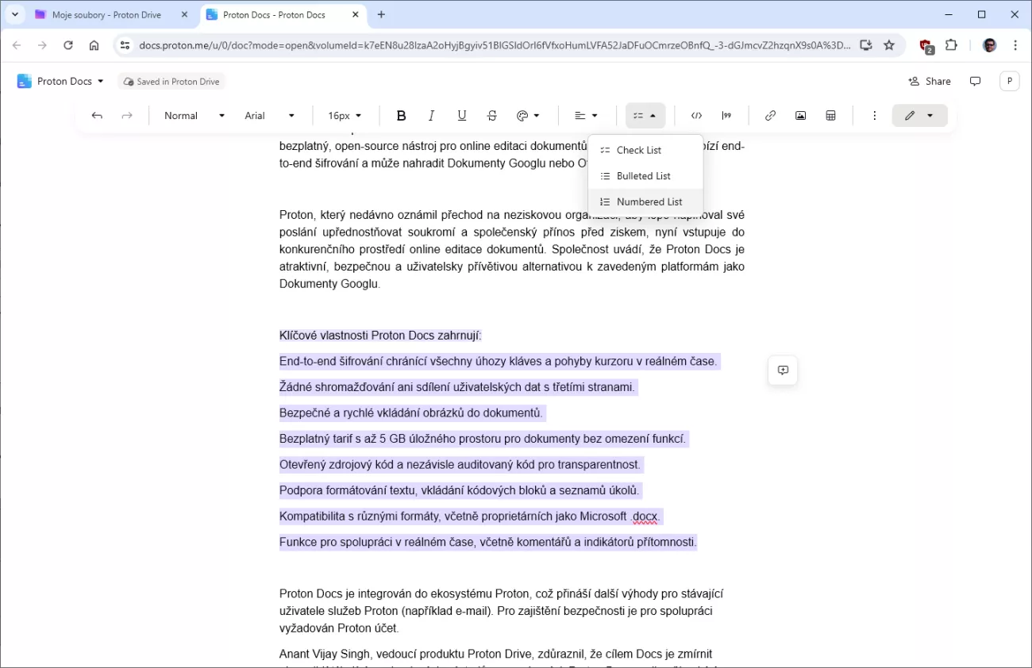Toggle italic formatting
1032x668 pixels.
click(431, 116)
